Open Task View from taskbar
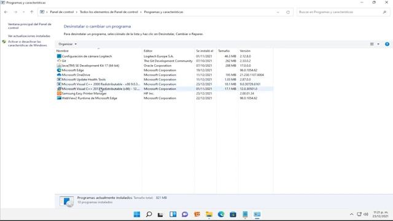 coord(160,214)
